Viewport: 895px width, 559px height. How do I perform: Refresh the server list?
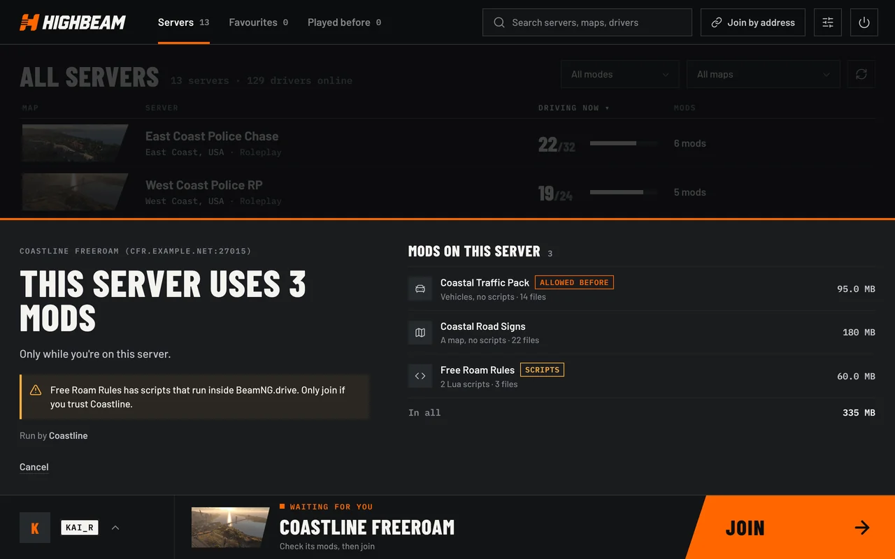coord(861,74)
